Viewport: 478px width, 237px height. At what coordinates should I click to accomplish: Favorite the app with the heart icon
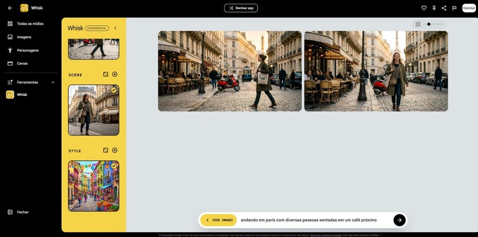tap(424, 8)
